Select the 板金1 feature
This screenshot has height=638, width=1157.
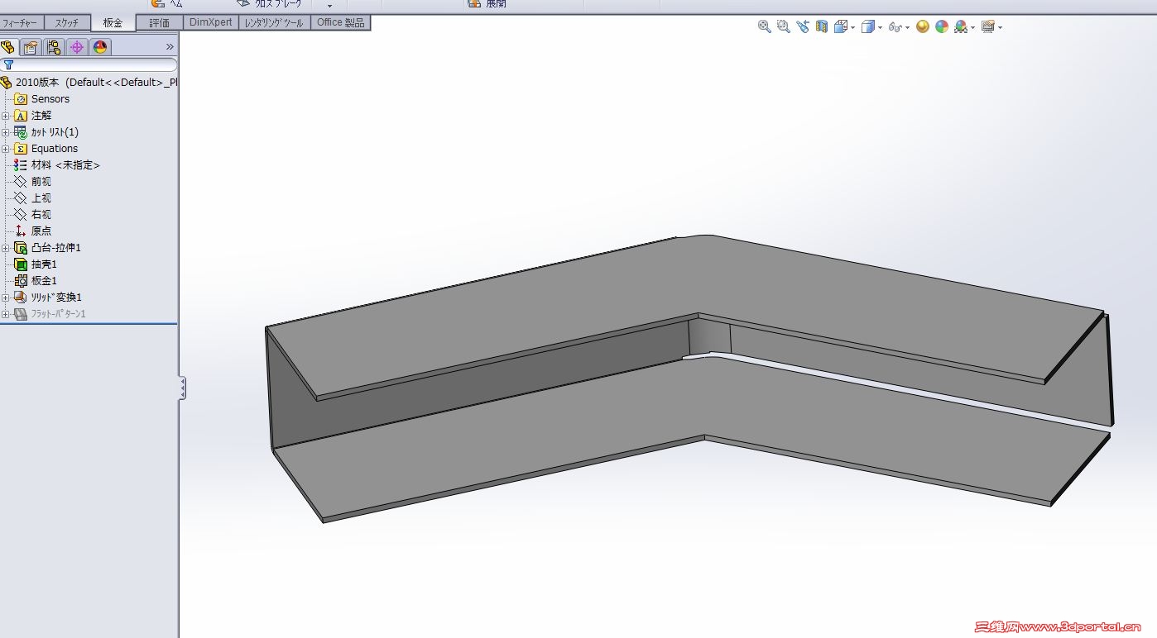click(x=44, y=281)
